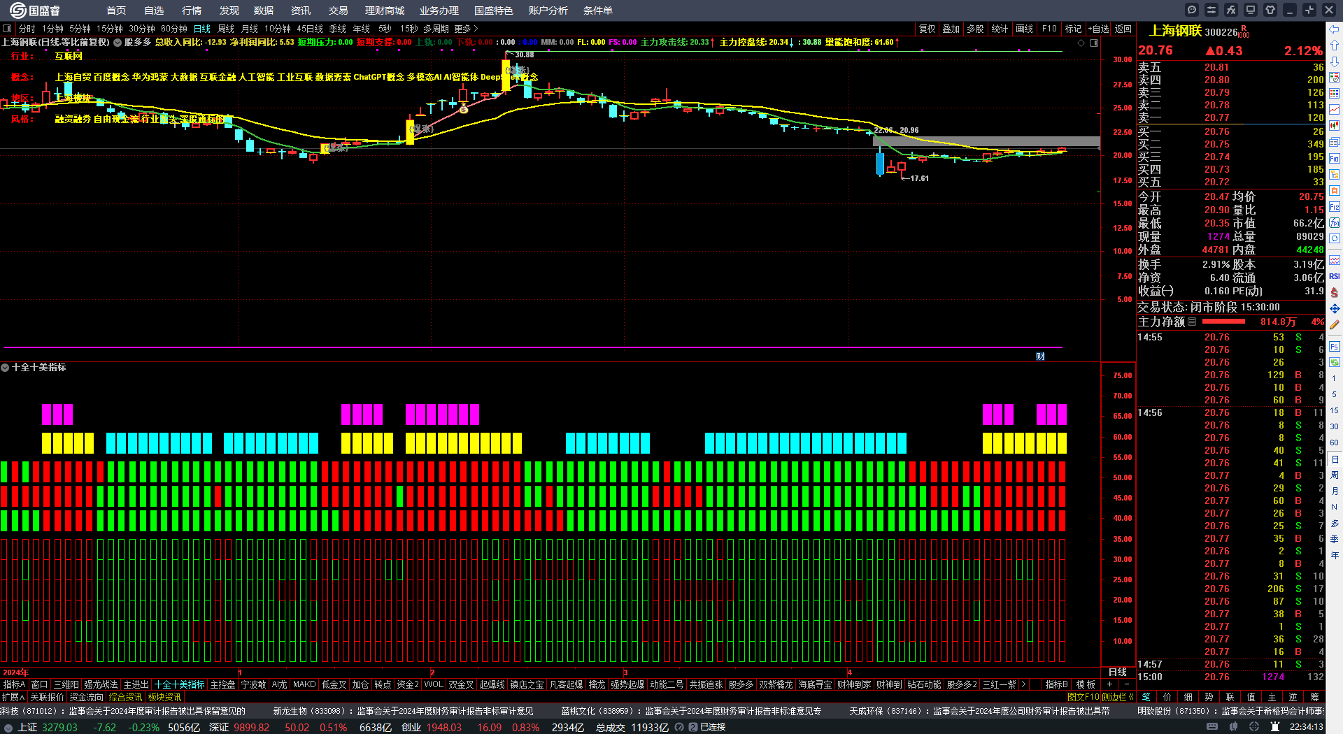1343x734 pixels.
Task: Switch to the 主控盘 indicator tab
Action: coord(223,684)
